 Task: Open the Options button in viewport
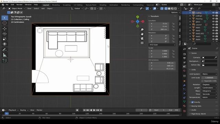pyautogui.click(x=175, y=12)
